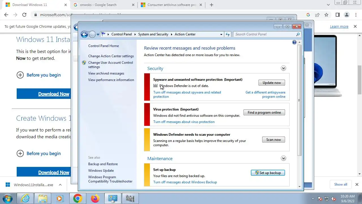The width and height of the screenshot is (362, 204).
Task: Dismiss Chrome update infobar
Action: click(x=355, y=26)
